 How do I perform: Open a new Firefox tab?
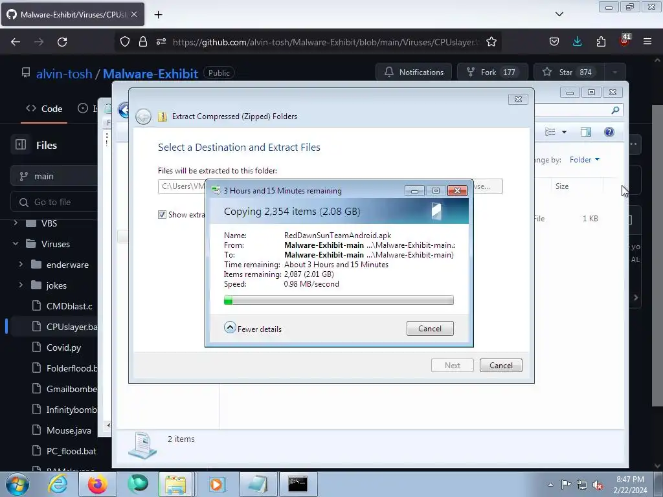pos(158,15)
